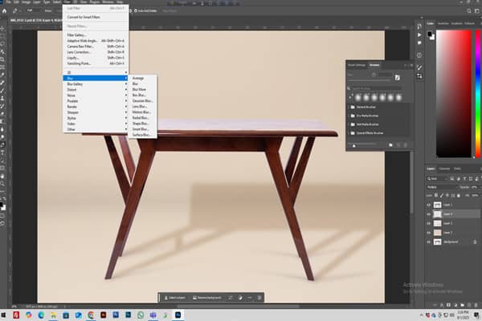This screenshot has height=321, width=482.
Task: Choose Motion Blur from the submenu
Action: [142, 112]
